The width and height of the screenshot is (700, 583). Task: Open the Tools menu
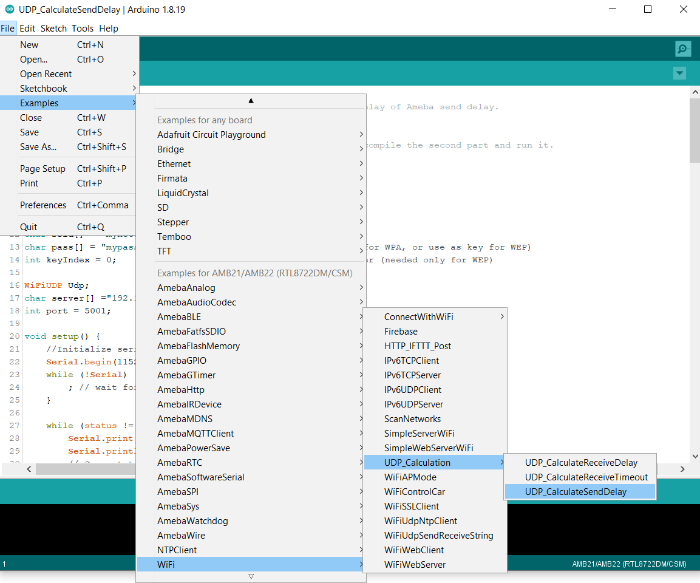pyautogui.click(x=83, y=28)
